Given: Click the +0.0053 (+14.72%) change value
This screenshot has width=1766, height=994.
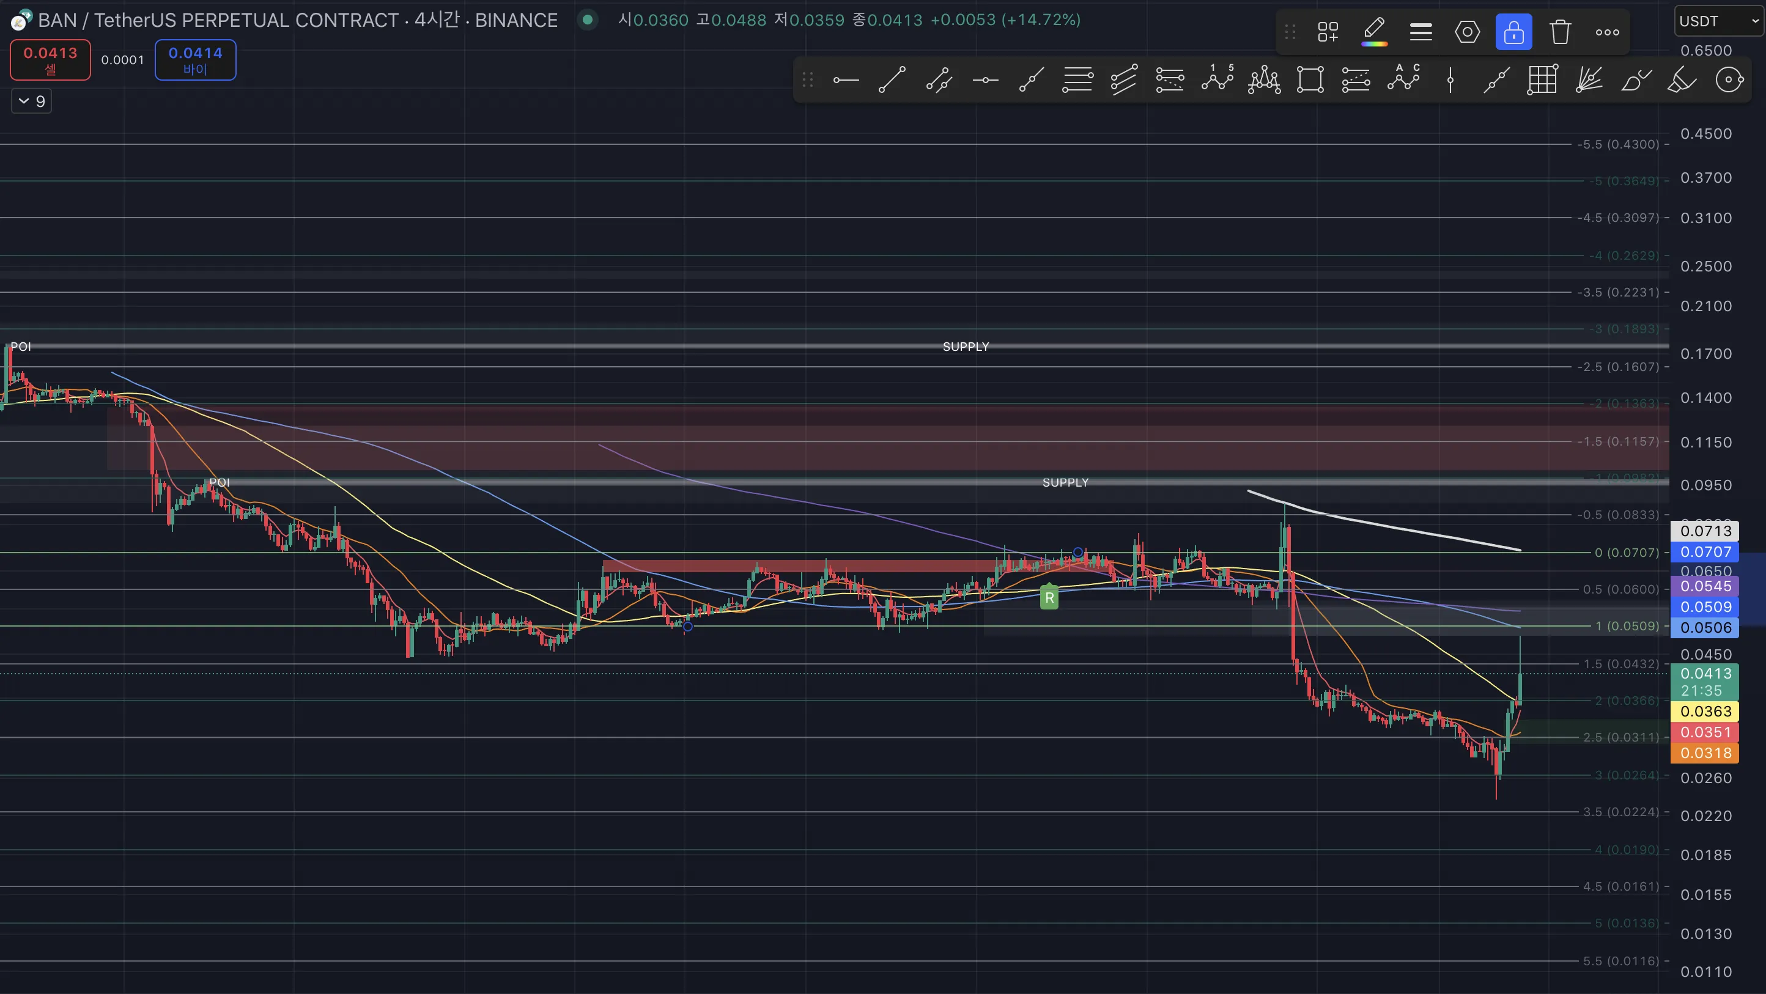Looking at the screenshot, I should coord(1005,20).
